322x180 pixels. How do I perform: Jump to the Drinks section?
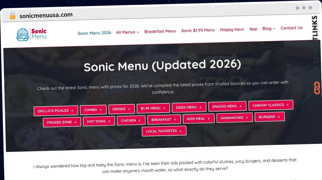tap(122, 109)
